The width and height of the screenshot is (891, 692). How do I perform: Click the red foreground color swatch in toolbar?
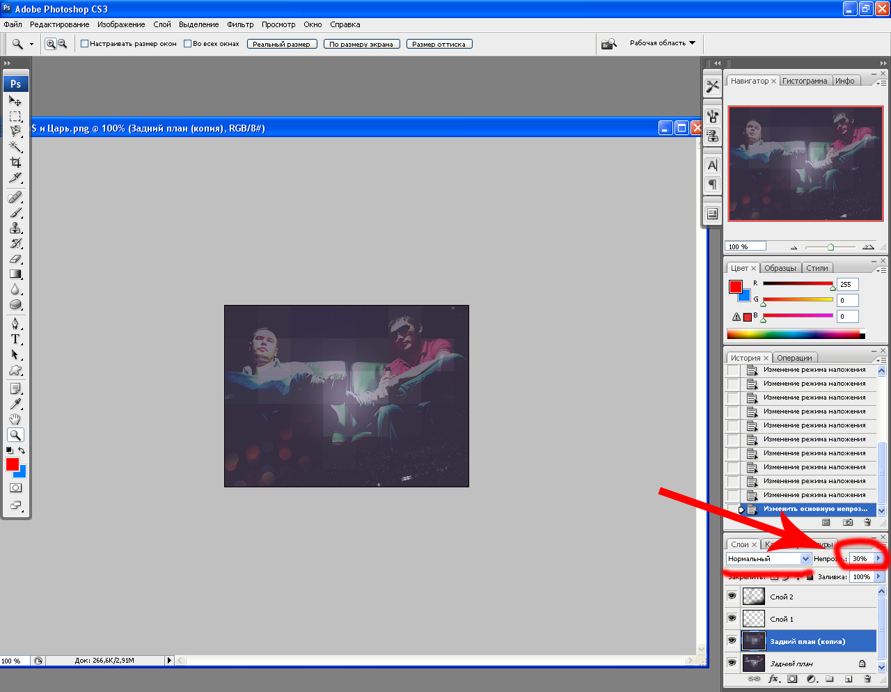pos(12,464)
